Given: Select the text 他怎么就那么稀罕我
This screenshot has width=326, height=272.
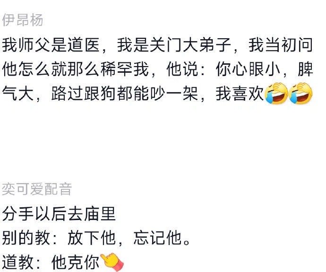Looking at the screenshot, I should coord(76,69).
